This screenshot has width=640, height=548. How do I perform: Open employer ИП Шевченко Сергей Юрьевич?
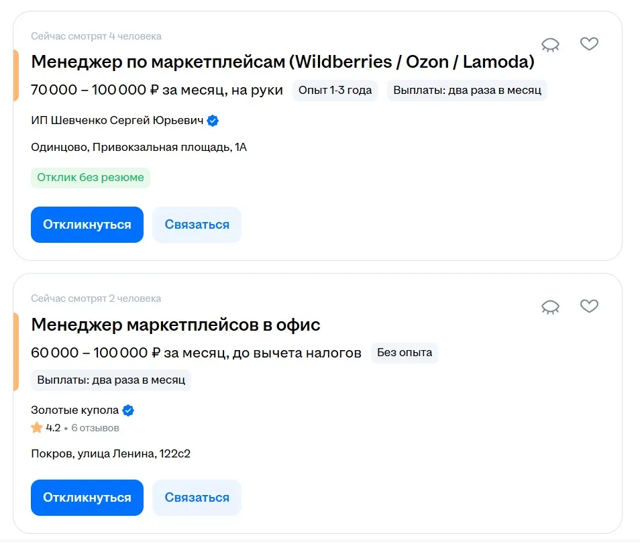click(117, 121)
